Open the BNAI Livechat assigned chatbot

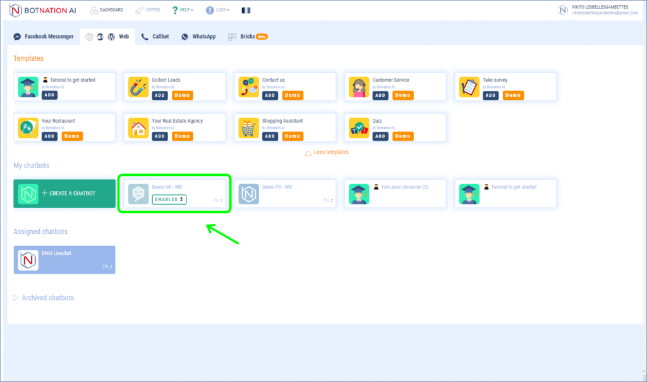coord(64,260)
